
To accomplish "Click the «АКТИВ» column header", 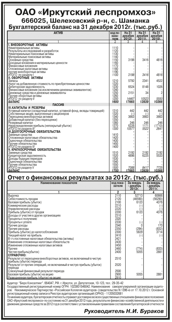I will click(x=58, y=33).
